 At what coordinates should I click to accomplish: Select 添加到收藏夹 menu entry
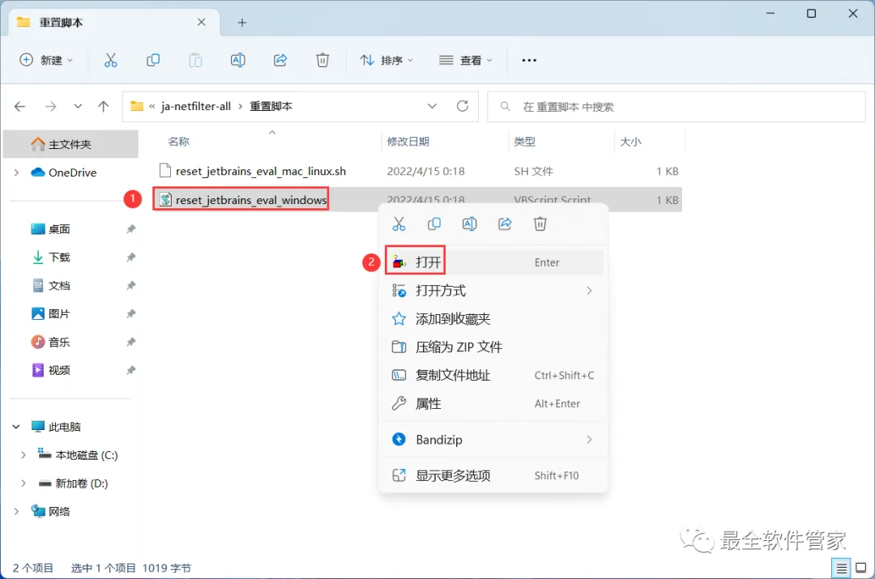pyautogui.click(x=494, y=319)
